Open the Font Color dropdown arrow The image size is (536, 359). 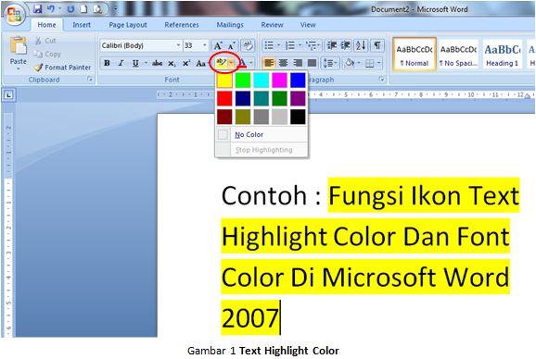point(251,63)
